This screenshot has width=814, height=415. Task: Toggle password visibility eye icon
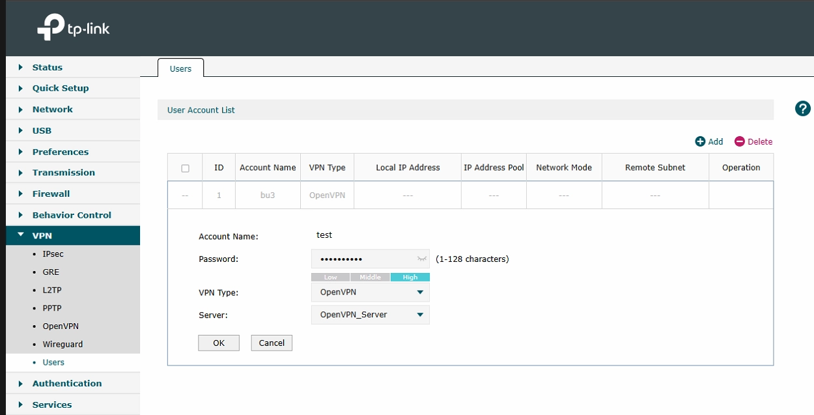[x=422, y=259]
